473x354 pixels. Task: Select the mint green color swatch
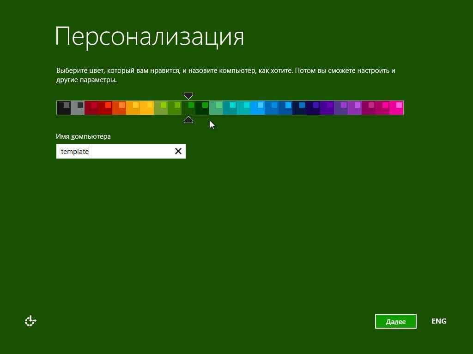click(x=216, y=108)
